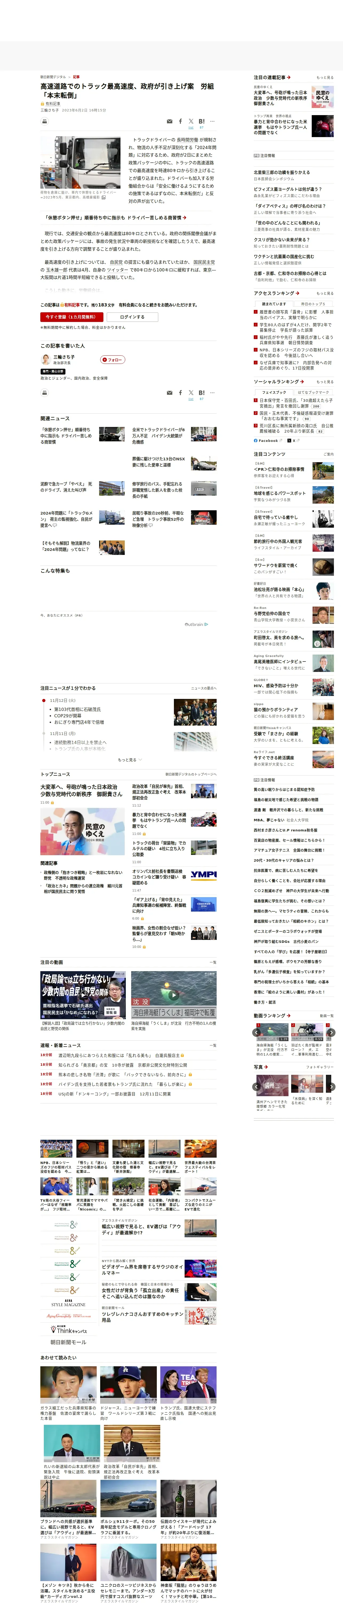Click もっと見る beside 注目の連載記事
The height and width of the screenshot is (1603, 343).
tap(325, 78)
